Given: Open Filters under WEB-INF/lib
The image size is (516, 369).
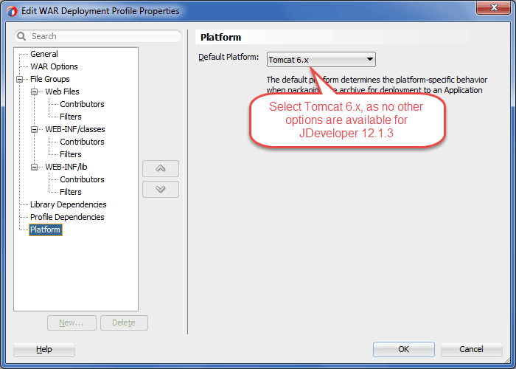Looking at the screenshot, I should pyautogui.click(x=71, y=192).
